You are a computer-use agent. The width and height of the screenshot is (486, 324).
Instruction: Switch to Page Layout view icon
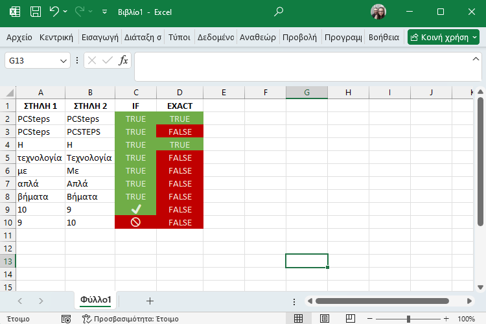325,318
